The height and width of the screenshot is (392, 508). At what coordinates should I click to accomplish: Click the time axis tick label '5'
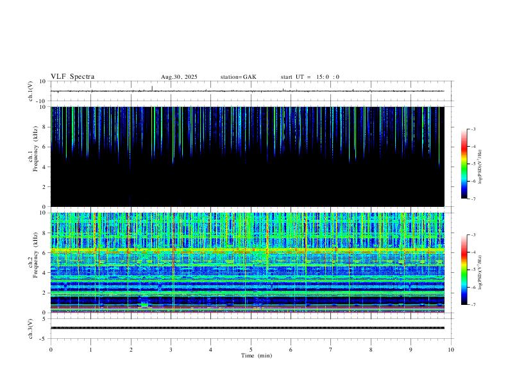click(251, 350)
